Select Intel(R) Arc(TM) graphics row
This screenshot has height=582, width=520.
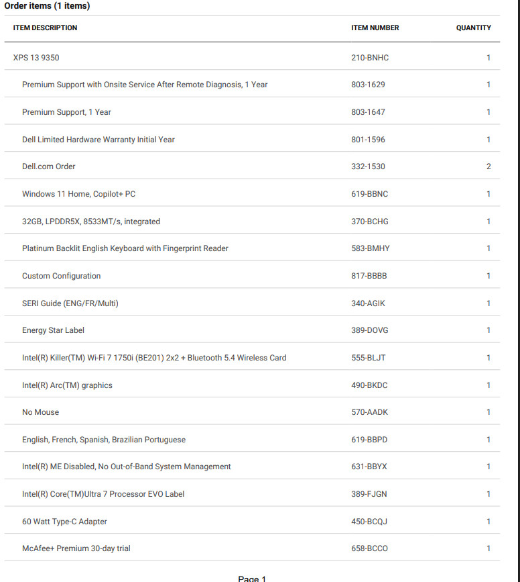[252, 385]
